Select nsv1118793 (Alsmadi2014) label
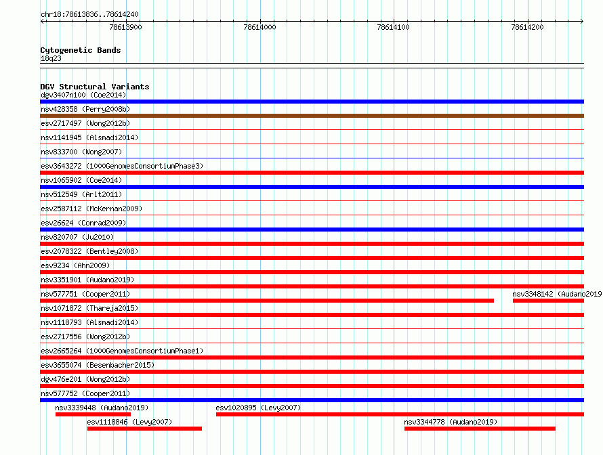The width and height of the screenshot is (603, 455). pos(89,322)
